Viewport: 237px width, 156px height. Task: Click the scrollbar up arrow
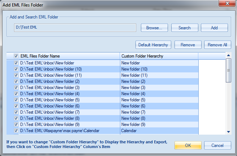(229, 55)
